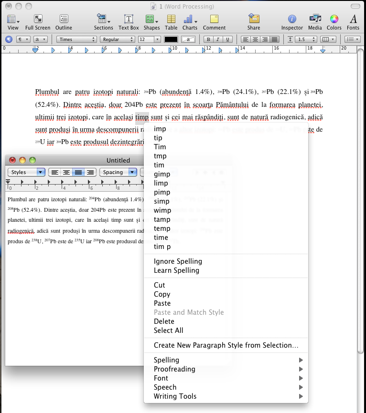Click Ignore Spelling menu entry

pyautogui.click(x=178, y=261)
